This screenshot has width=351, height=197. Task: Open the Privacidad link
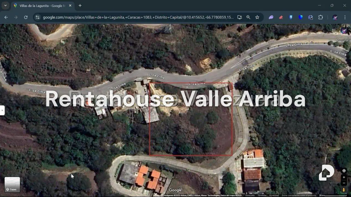274,195
